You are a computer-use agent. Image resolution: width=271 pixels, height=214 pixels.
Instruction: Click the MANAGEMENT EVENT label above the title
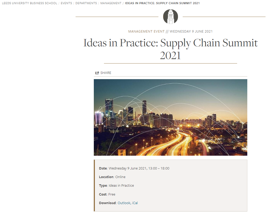146,32
